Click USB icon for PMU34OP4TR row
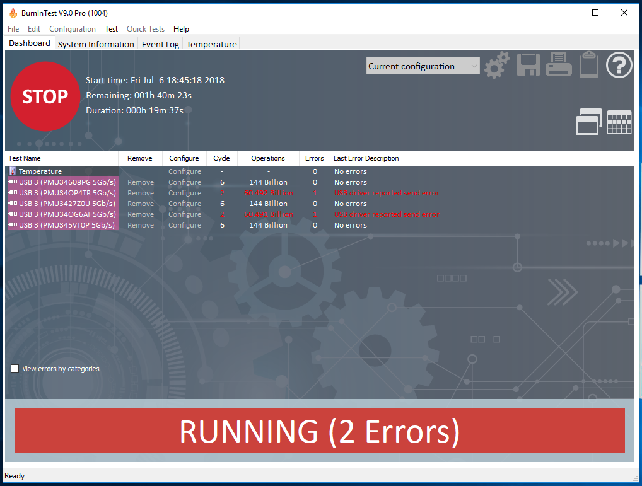Image resolution: width=642 pixels, height=486 pixels. (13, 192)
